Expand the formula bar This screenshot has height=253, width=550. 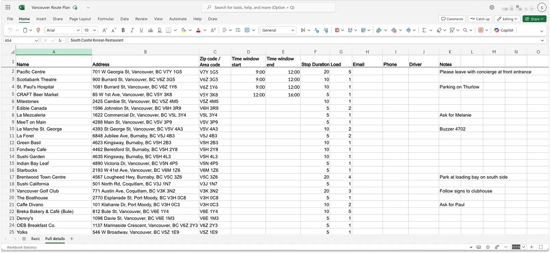pyautogui.click(x=542, y=40)
